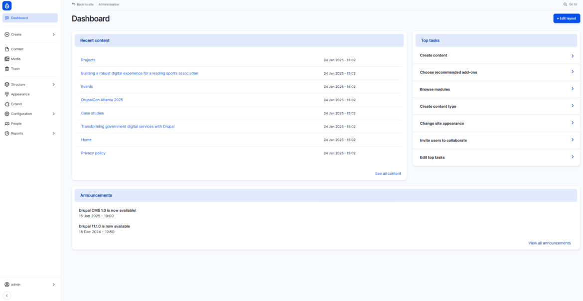
Task: Click Administration breadcrumb link
Action: click(109, 4)
